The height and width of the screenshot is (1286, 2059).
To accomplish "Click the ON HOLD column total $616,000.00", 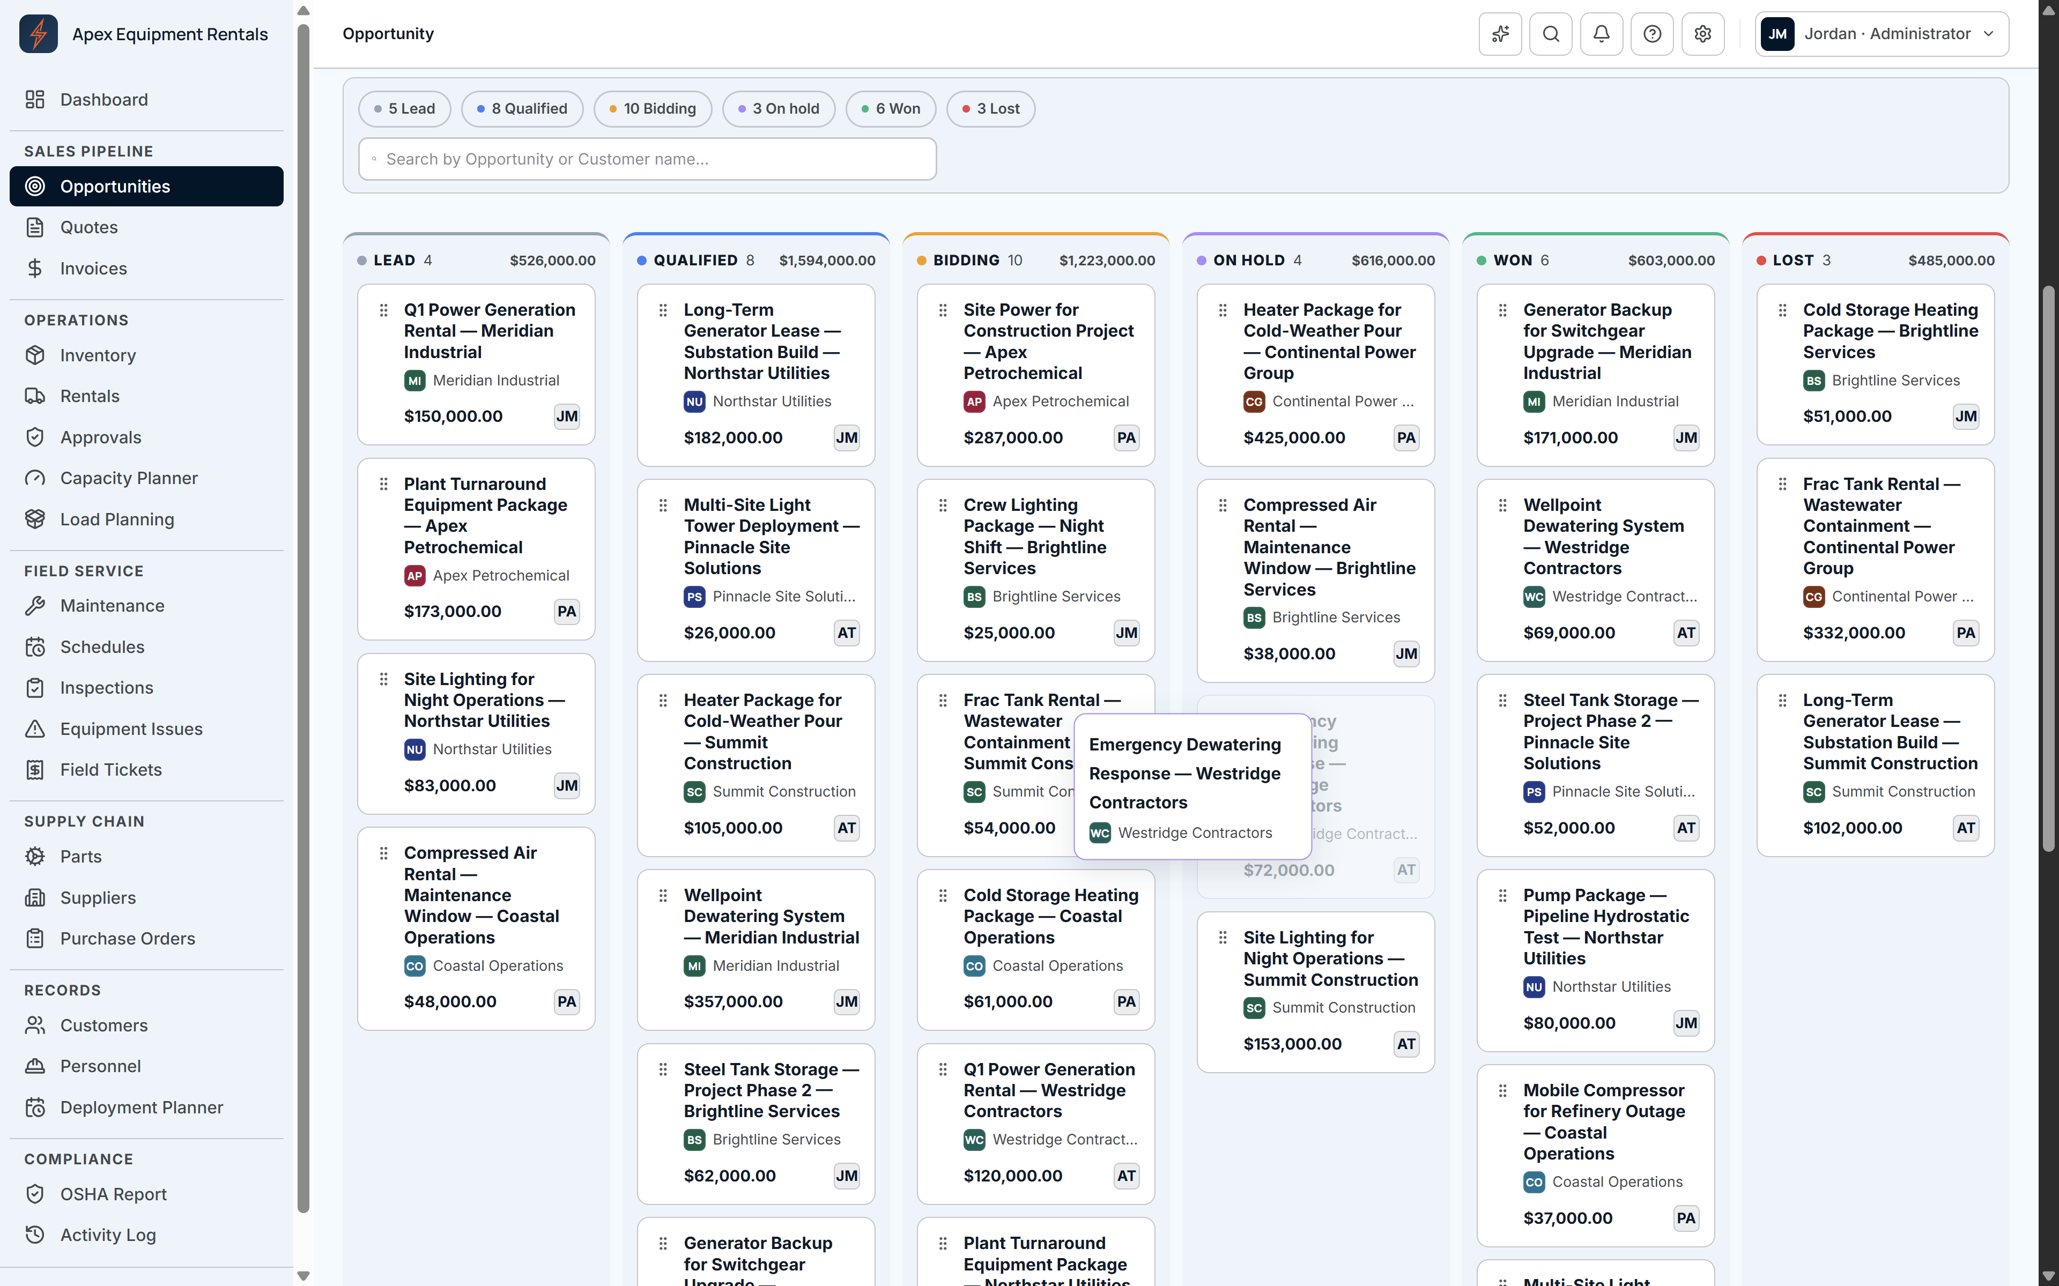I will tap(1393, 261).
